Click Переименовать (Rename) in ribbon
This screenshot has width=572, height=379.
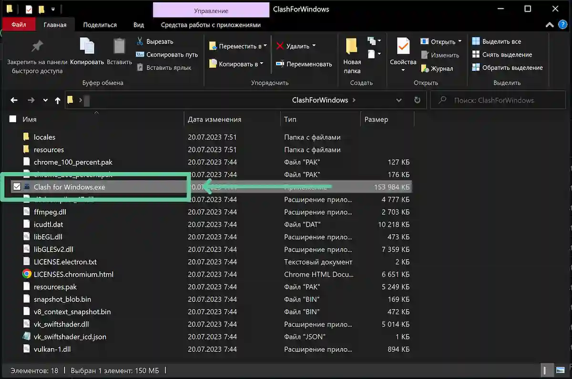coord(303,64)
